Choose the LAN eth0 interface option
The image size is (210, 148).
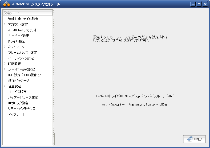click(x=135, y=96)
